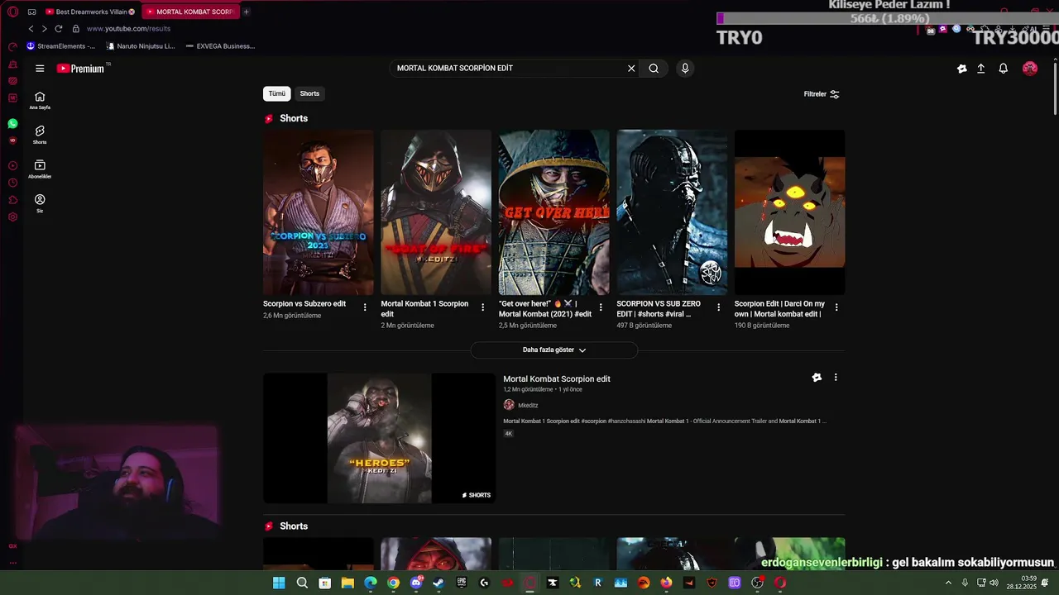
Task: Open three-dot menu of Mortal Kombat Scorpion edit video
Action: click(x=836, y=378)
